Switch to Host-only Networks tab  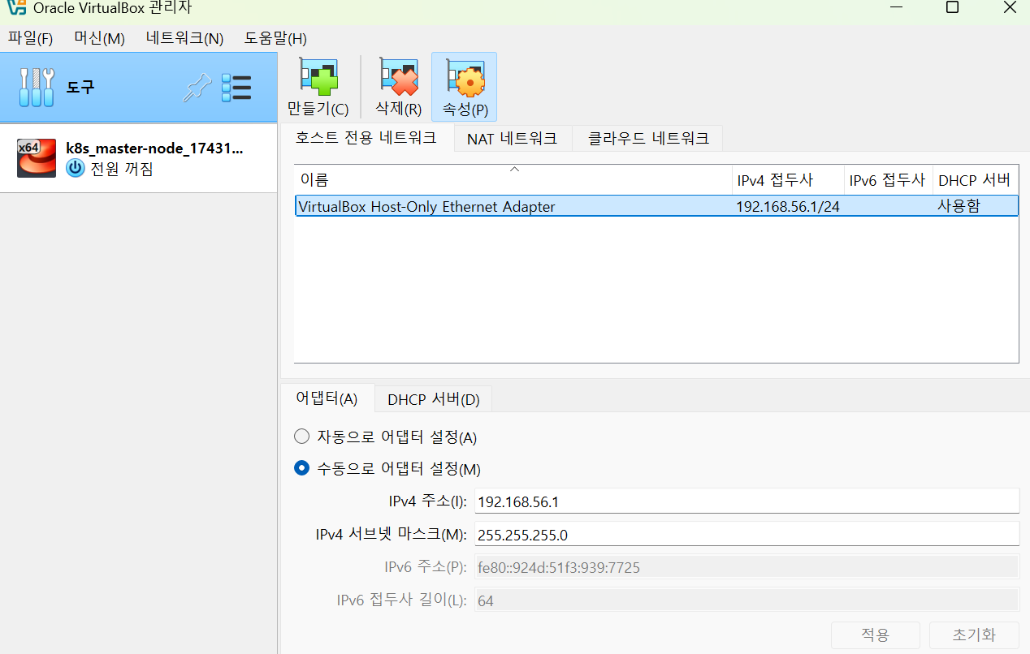[366, 138]
